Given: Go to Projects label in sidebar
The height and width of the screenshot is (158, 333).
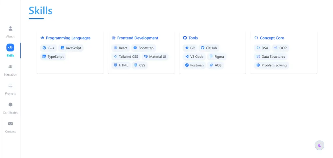Looking at the screenshot, I should click(10, 94).
